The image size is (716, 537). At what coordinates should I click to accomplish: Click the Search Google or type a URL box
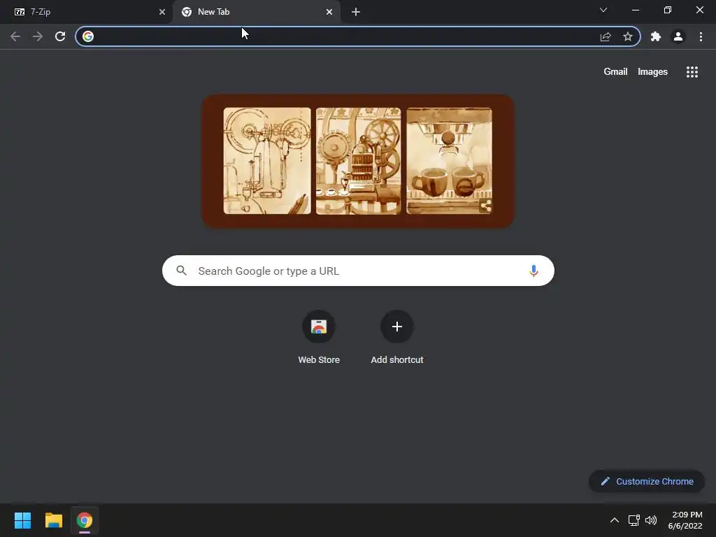358,271
